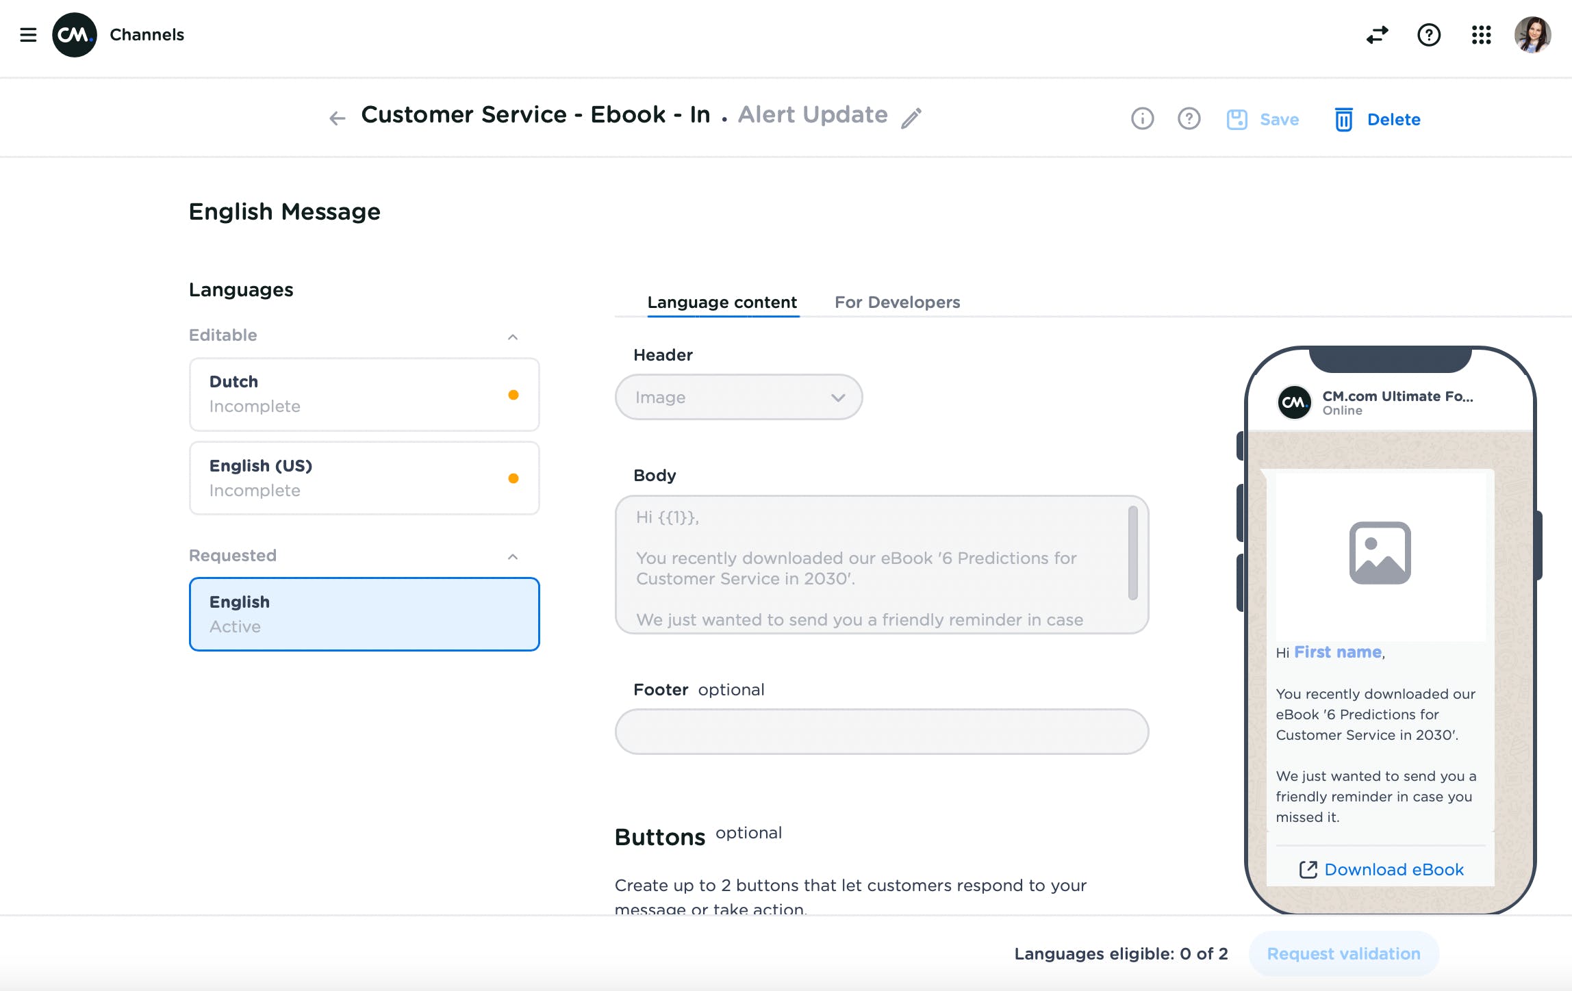
Task: Select the Language content tab
Action: [722, 302]
